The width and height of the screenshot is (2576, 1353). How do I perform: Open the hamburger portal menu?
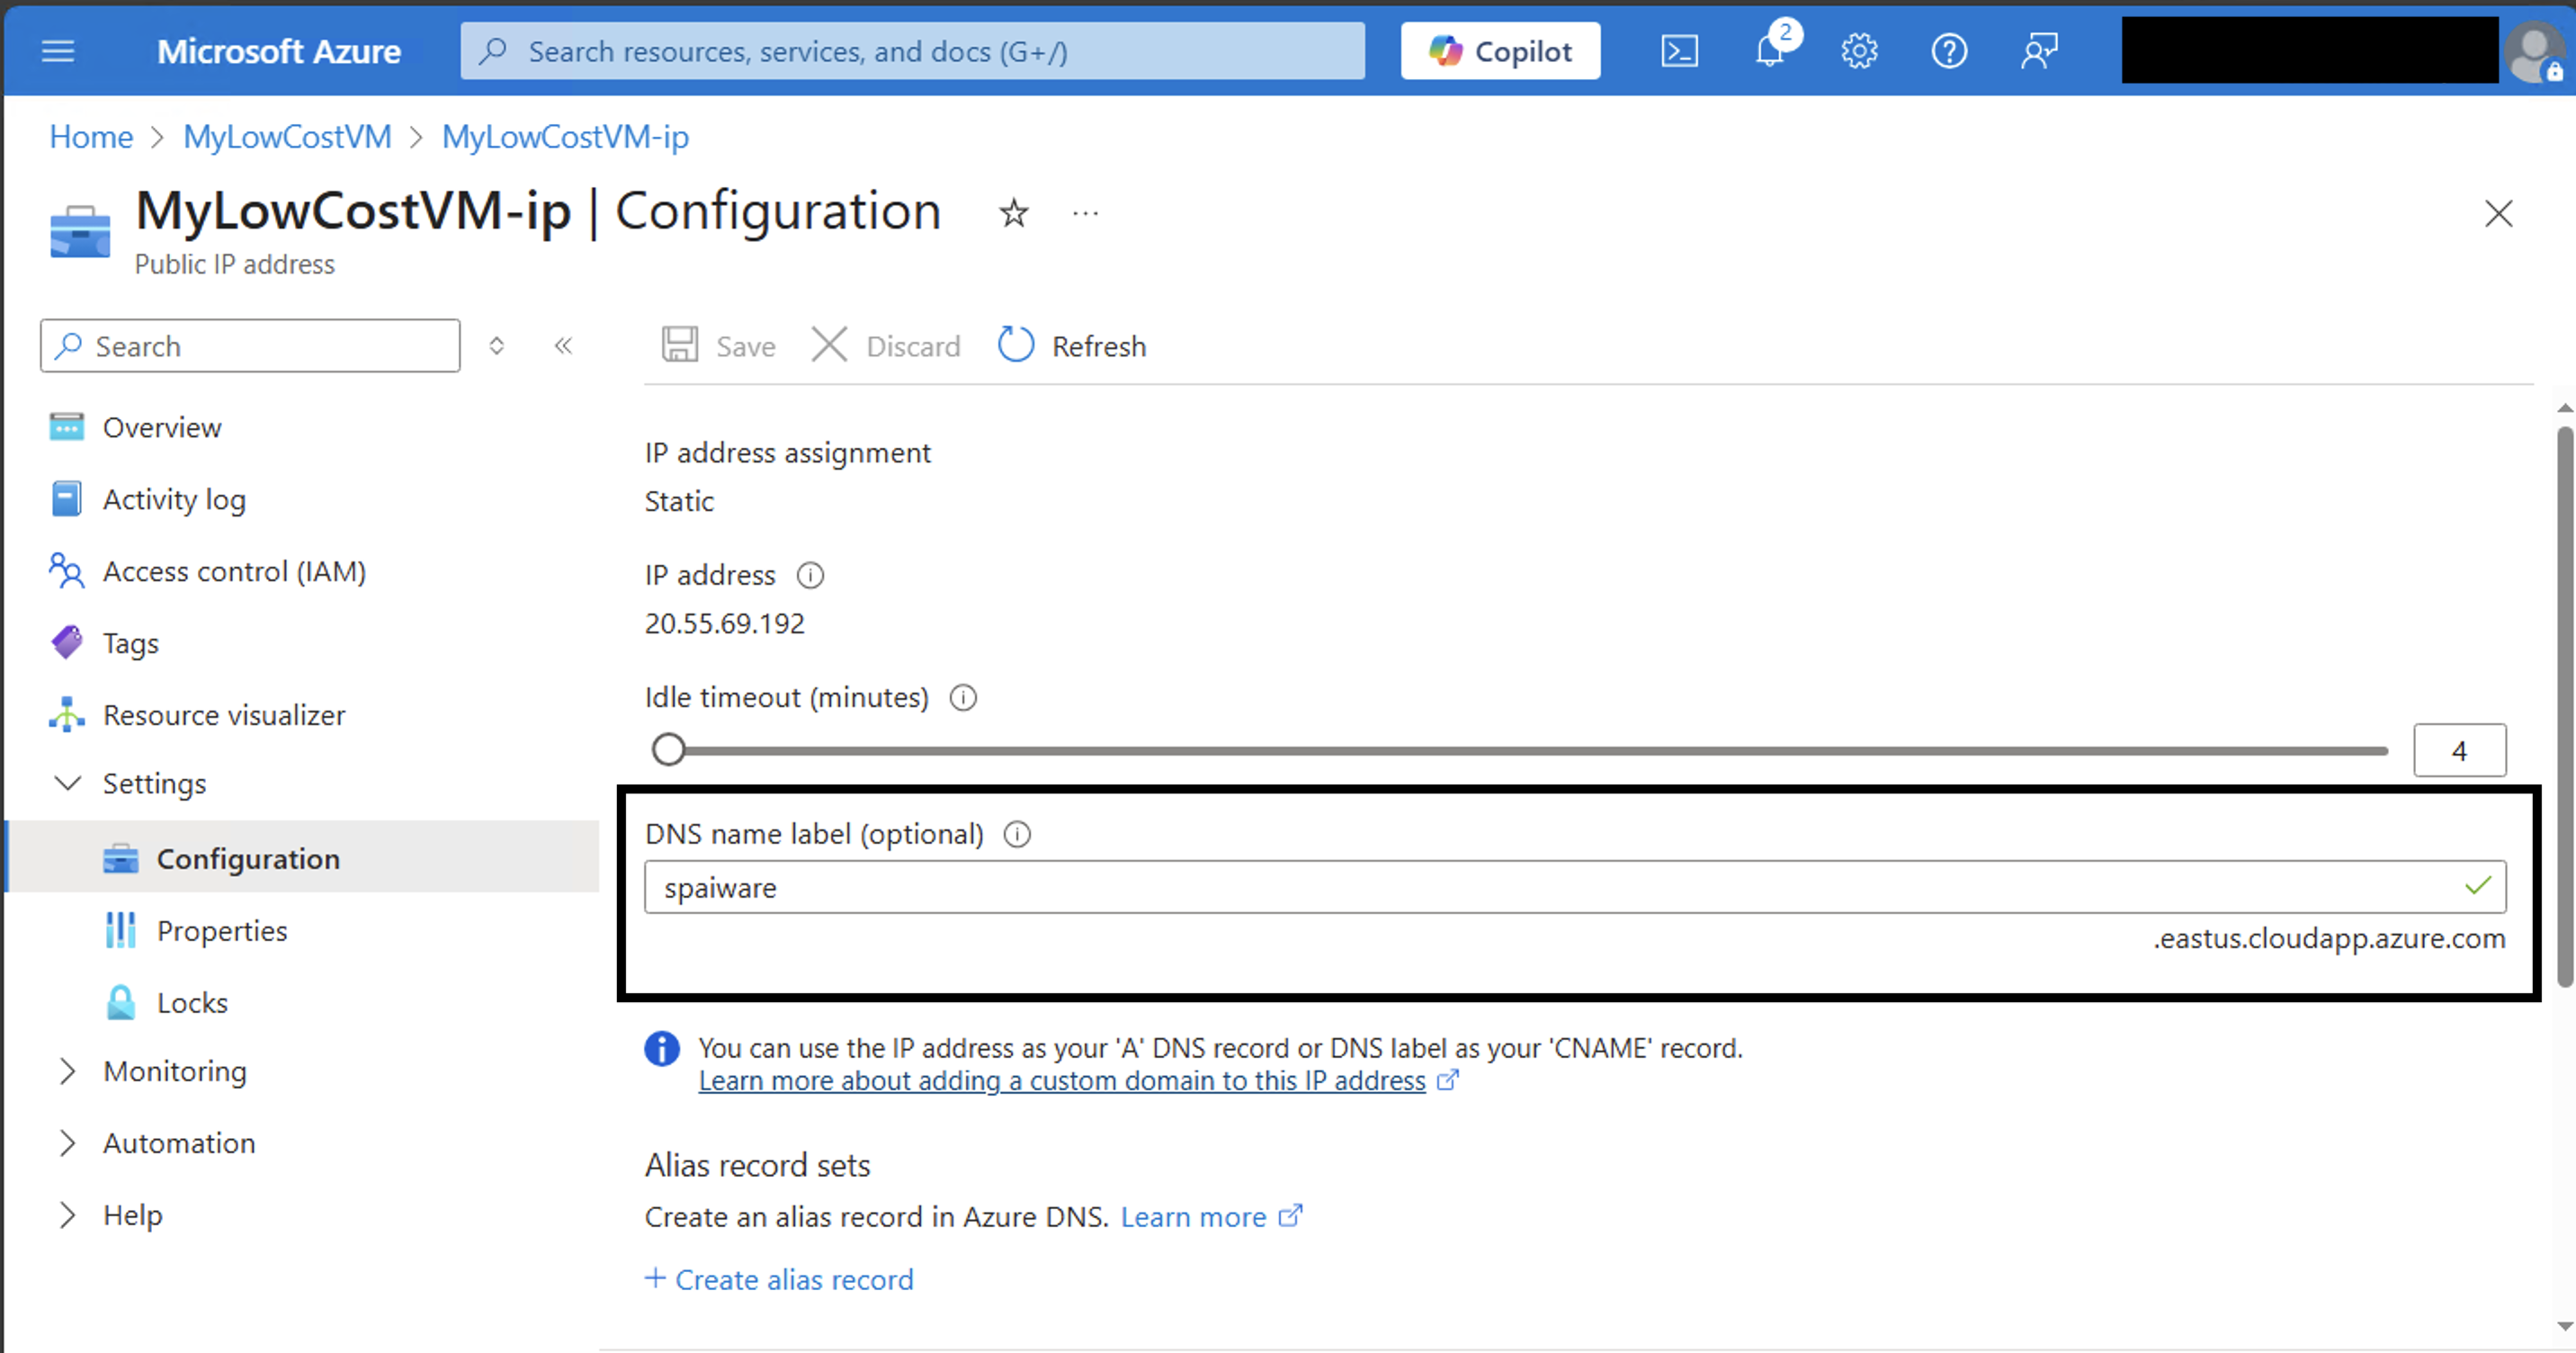point(58,51)
